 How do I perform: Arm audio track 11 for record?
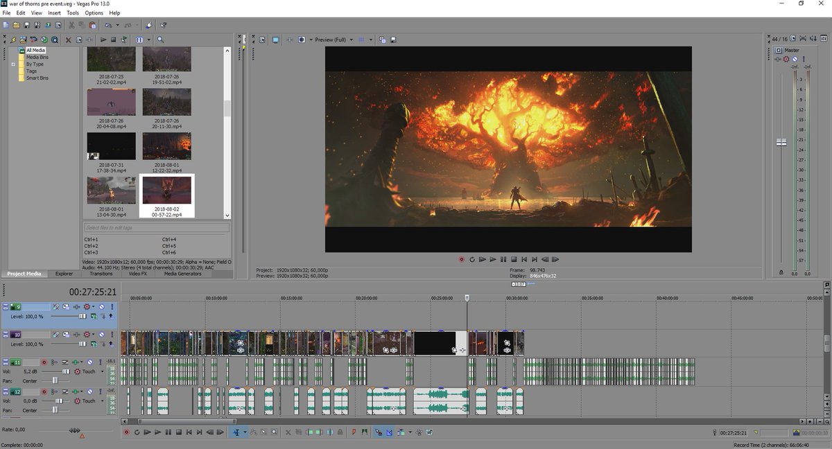click(x=44, y=362)
